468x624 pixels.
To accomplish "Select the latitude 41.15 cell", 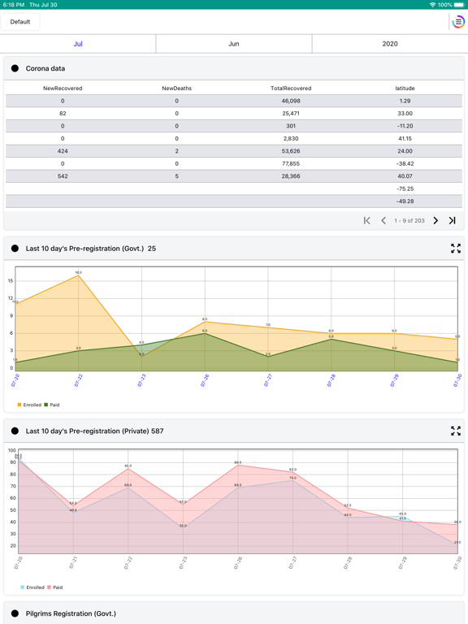I will [x=405, y=138].
